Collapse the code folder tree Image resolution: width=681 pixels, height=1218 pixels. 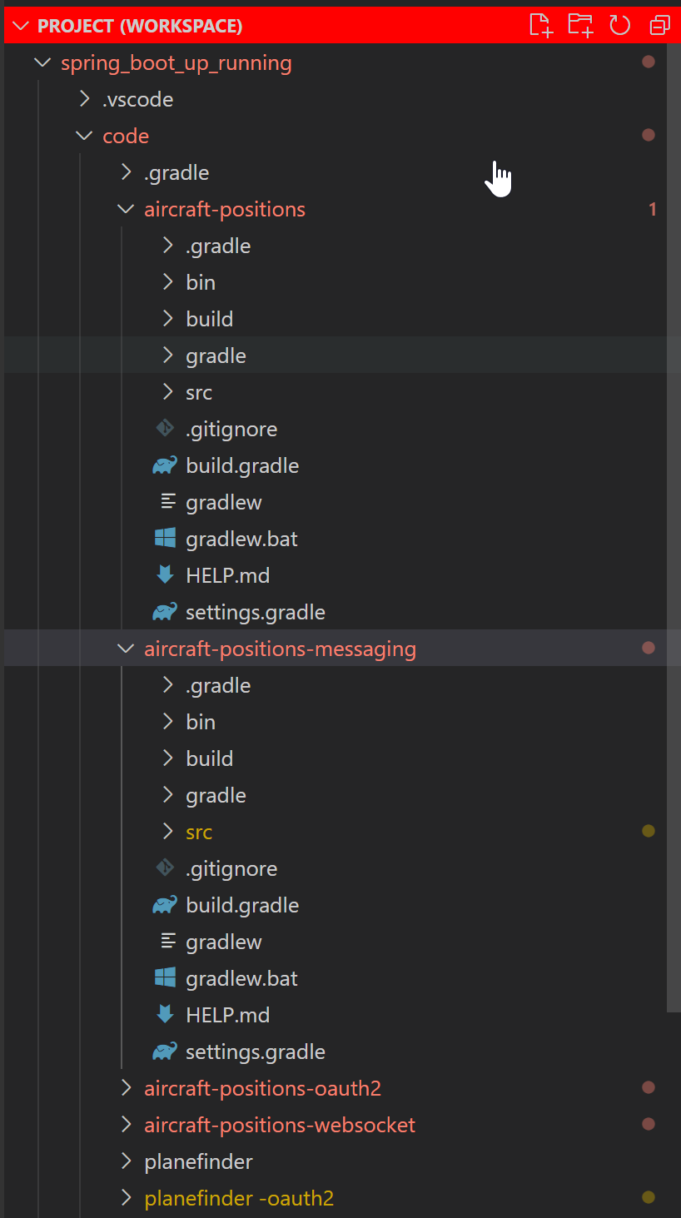click(x=84, y=135)
